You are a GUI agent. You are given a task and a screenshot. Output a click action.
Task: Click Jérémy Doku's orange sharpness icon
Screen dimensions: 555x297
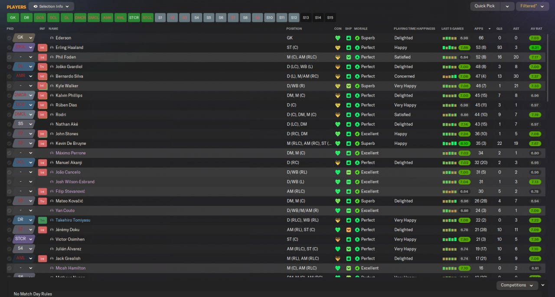[x=349, y=230]
